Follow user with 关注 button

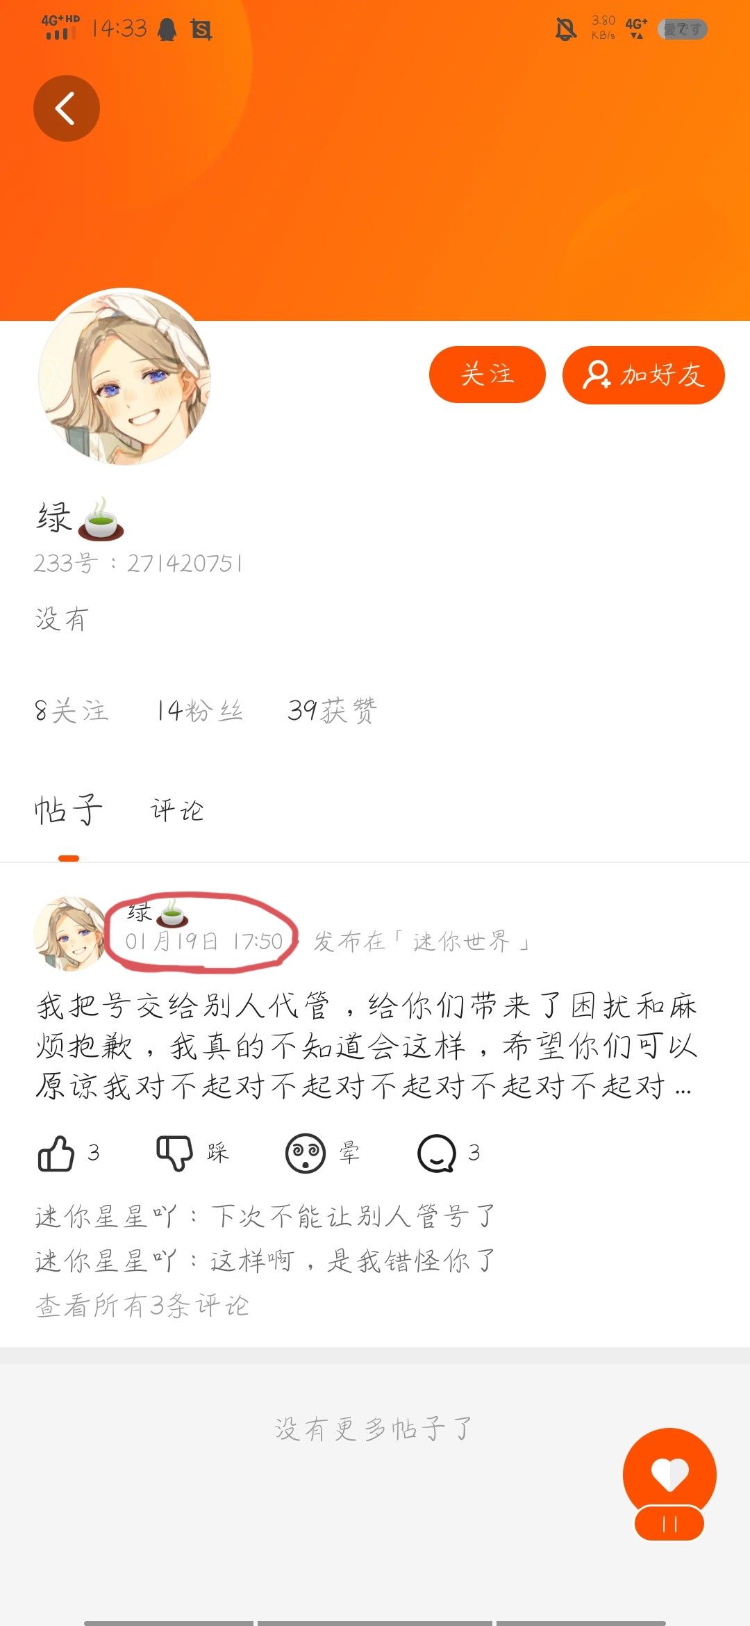(487, 375)
